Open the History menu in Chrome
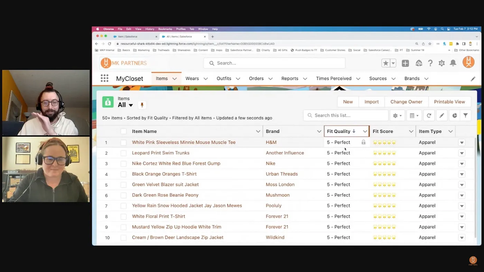484x272 pixels. (x=150, y=29)
